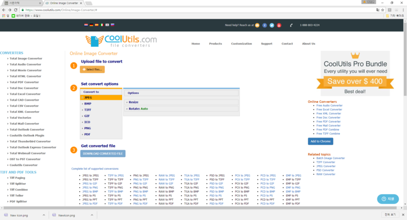Open the Products menu item
The width and height of the screenshot is (407, 220).
[216, 43]
